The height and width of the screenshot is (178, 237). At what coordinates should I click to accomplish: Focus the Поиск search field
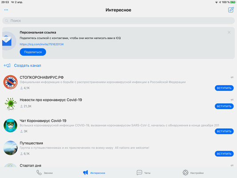(x=118, y=20)
